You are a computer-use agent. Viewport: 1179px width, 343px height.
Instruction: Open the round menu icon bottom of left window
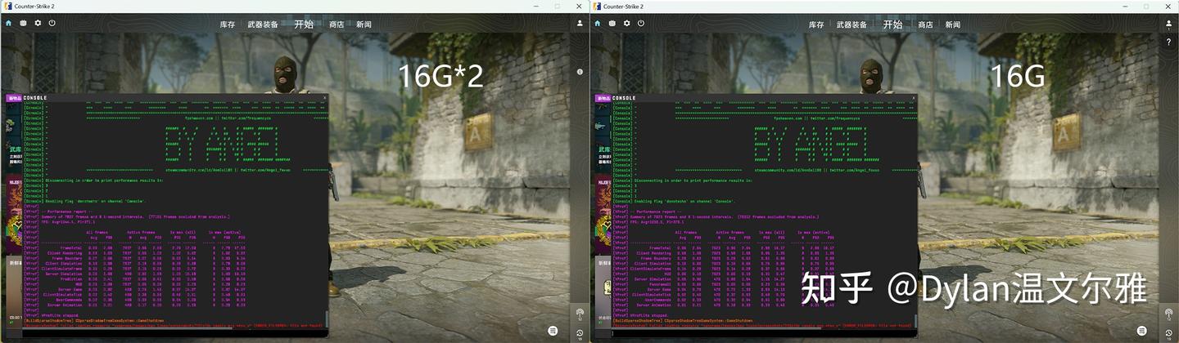pos(553,330)
